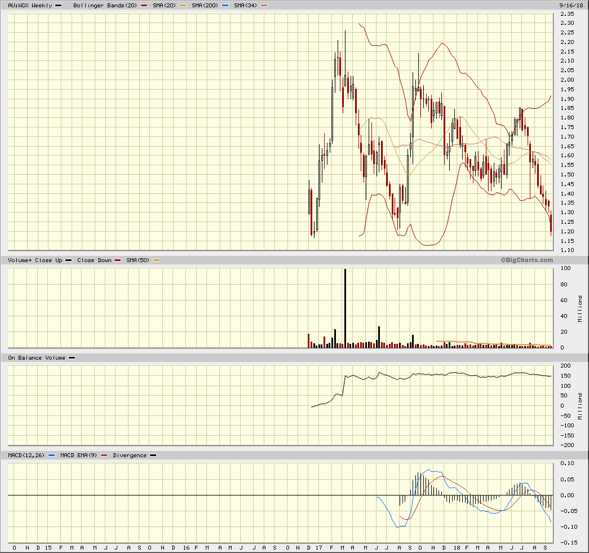Click the 15 year marker on time axis
The width and height of the screenshot is (589, 553).
[x=48, y=548]
